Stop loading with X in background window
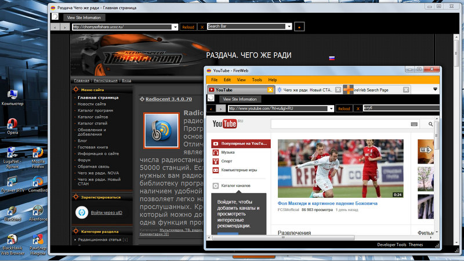The width and height of the screenshot is (464, 261). (202, 27)
